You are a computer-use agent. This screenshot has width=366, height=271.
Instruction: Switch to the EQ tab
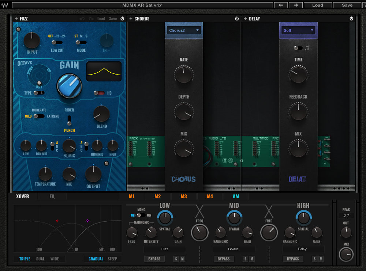click(x=52, y=196)
